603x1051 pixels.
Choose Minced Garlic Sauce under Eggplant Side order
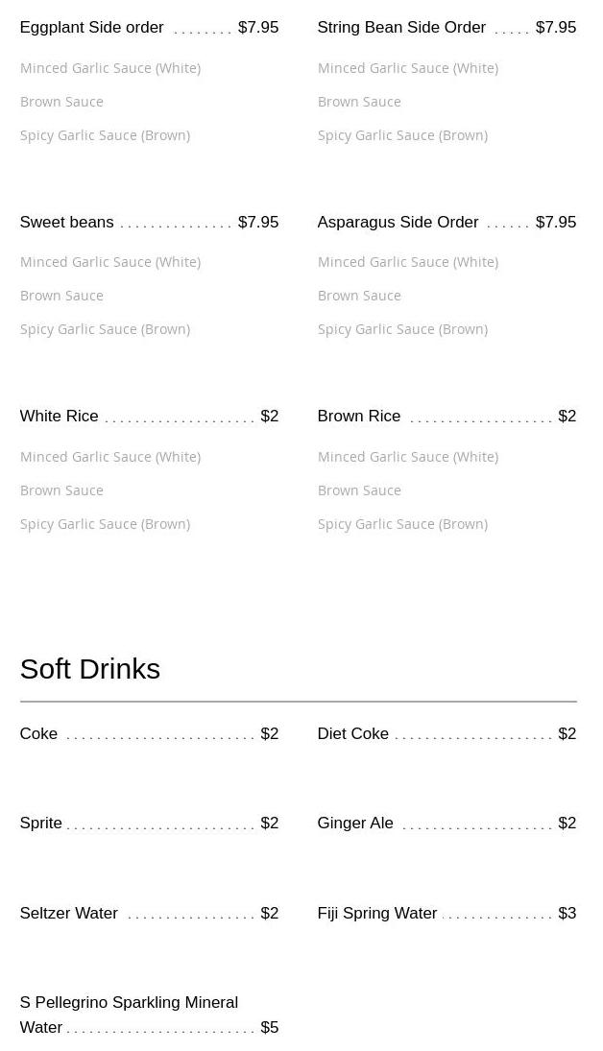(110, 68)
